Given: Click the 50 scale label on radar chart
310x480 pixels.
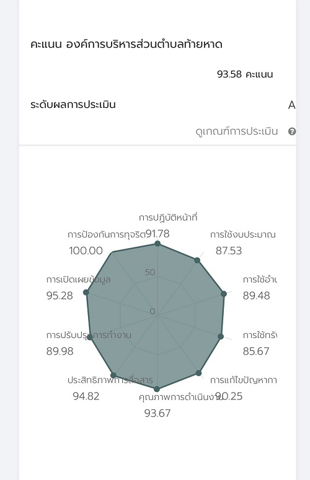Looking at the screenshot, I should [150, 272].
